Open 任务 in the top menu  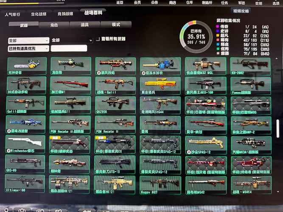coord(224,3)
